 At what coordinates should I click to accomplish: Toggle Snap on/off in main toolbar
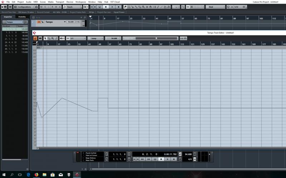click(188, 7)
